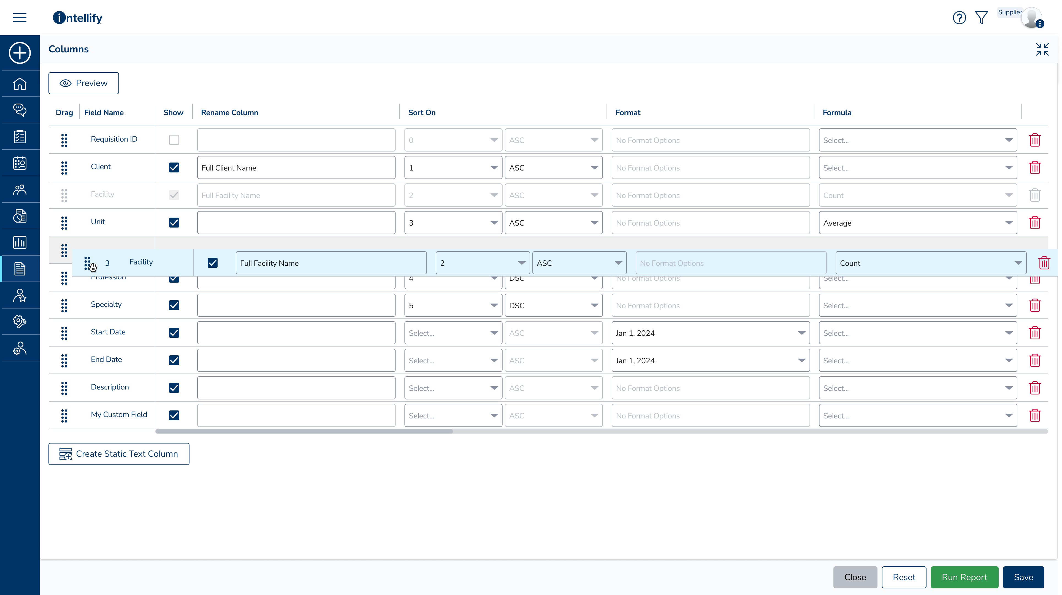Expand the Start Date format dropdown showing Jan 1, 2024

click(x=710, y=333)
